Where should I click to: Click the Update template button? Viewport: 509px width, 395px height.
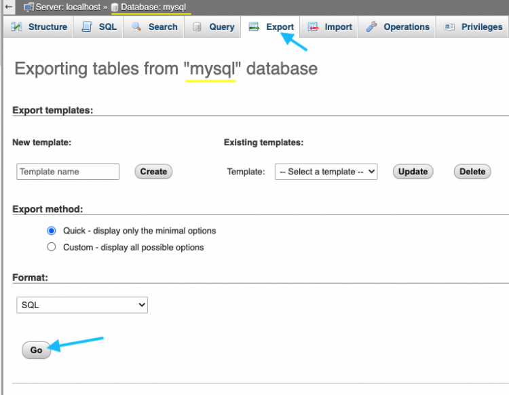[x=413, y=172]
